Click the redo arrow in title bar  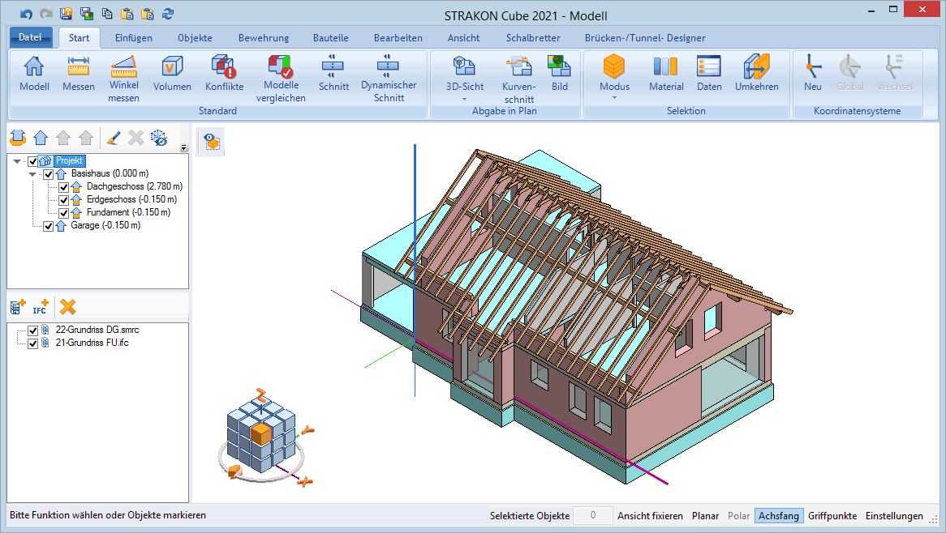(x=46, y=13)
